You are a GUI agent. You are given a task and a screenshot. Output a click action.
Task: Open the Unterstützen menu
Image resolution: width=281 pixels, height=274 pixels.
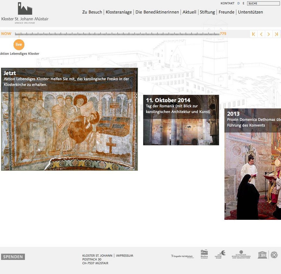[x=251, y=12]
